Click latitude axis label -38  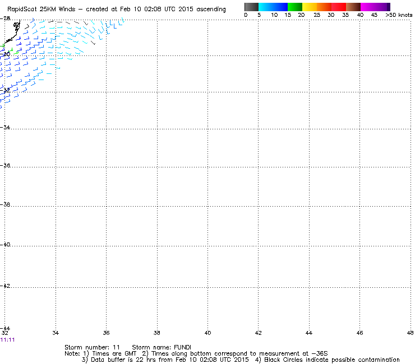(5, 204)
